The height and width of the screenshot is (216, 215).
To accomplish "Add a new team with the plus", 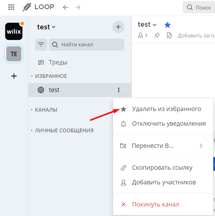I will (x=14, y=76).
